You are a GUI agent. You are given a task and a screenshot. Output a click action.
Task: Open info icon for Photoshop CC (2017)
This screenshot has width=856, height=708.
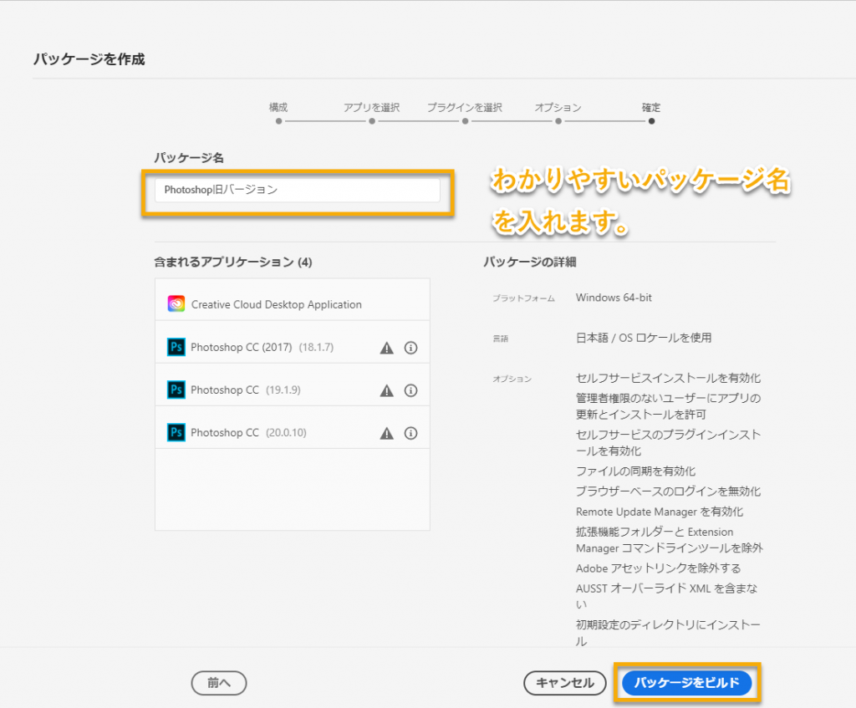[410, 348]
